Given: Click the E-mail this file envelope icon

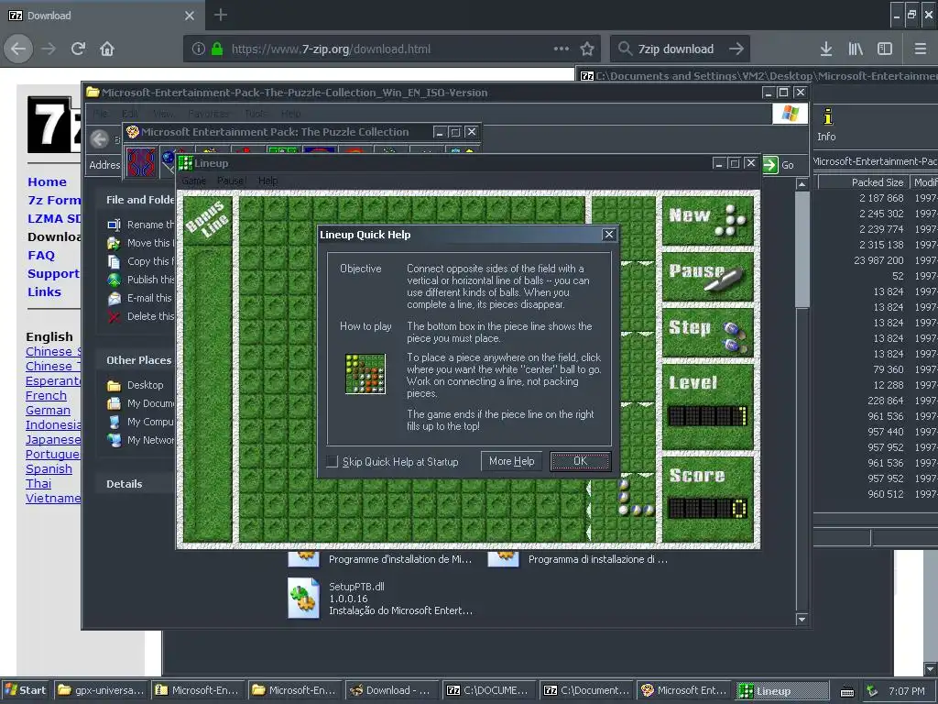Looking at the screenshot, I should tap(114, 298).
